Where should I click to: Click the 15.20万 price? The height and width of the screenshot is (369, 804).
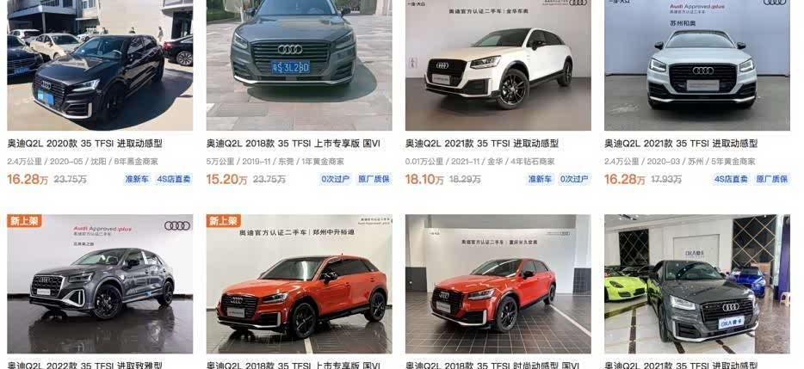(x=226, y=180)
